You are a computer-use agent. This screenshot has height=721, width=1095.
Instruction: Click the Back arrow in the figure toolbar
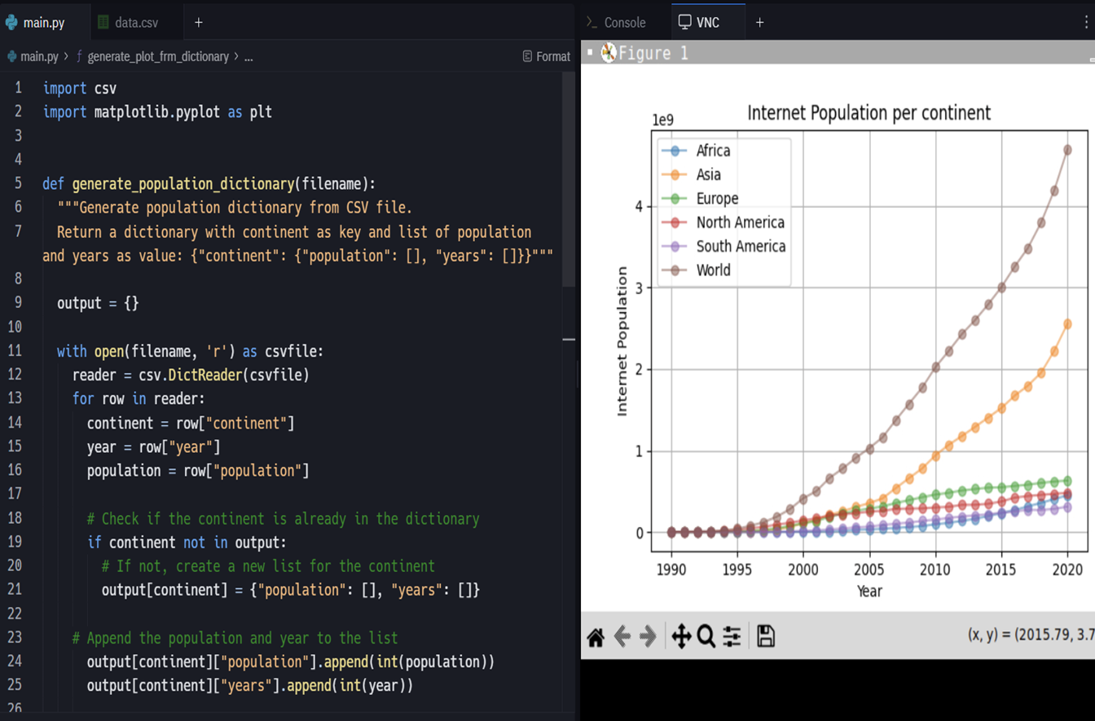pos(622,636)
